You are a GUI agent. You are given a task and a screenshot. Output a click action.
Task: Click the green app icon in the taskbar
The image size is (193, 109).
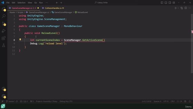pyautogui.click(x=3, y=106)
